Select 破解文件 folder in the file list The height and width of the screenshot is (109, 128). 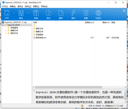39,32
